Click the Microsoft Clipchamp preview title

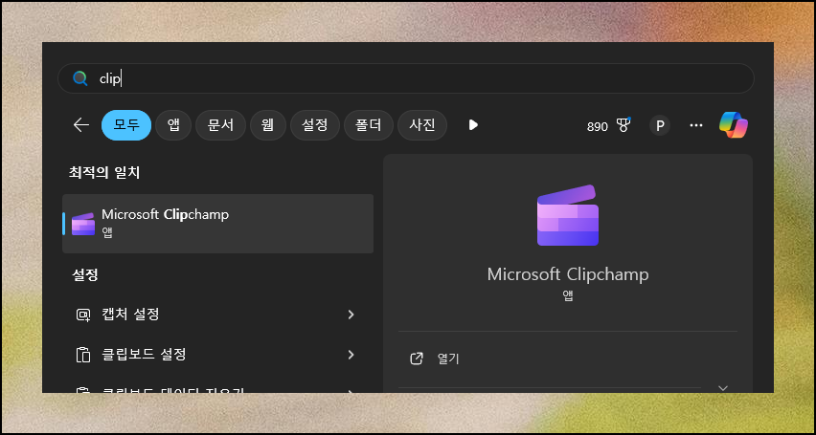point(568,274)
